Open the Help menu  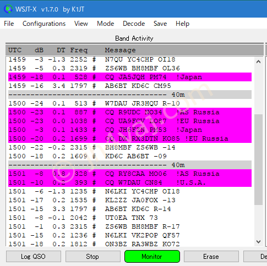tap(182, 24)
